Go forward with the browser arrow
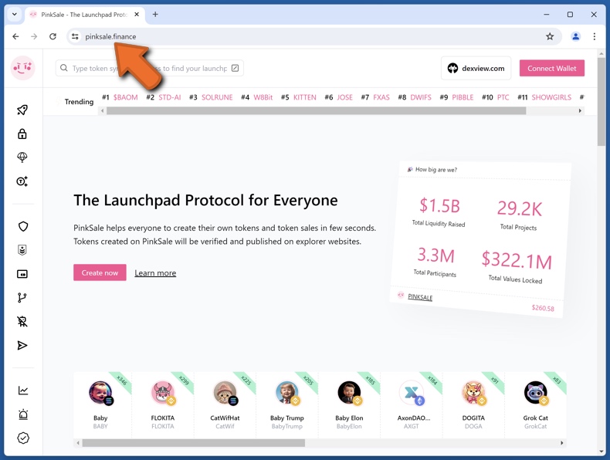The width and height of the screenshot is (610, 460). [x=34, y=36]
